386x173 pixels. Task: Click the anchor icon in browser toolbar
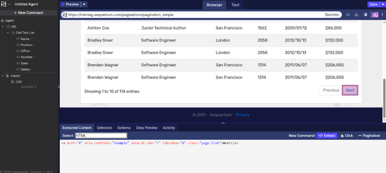(356, 15)
